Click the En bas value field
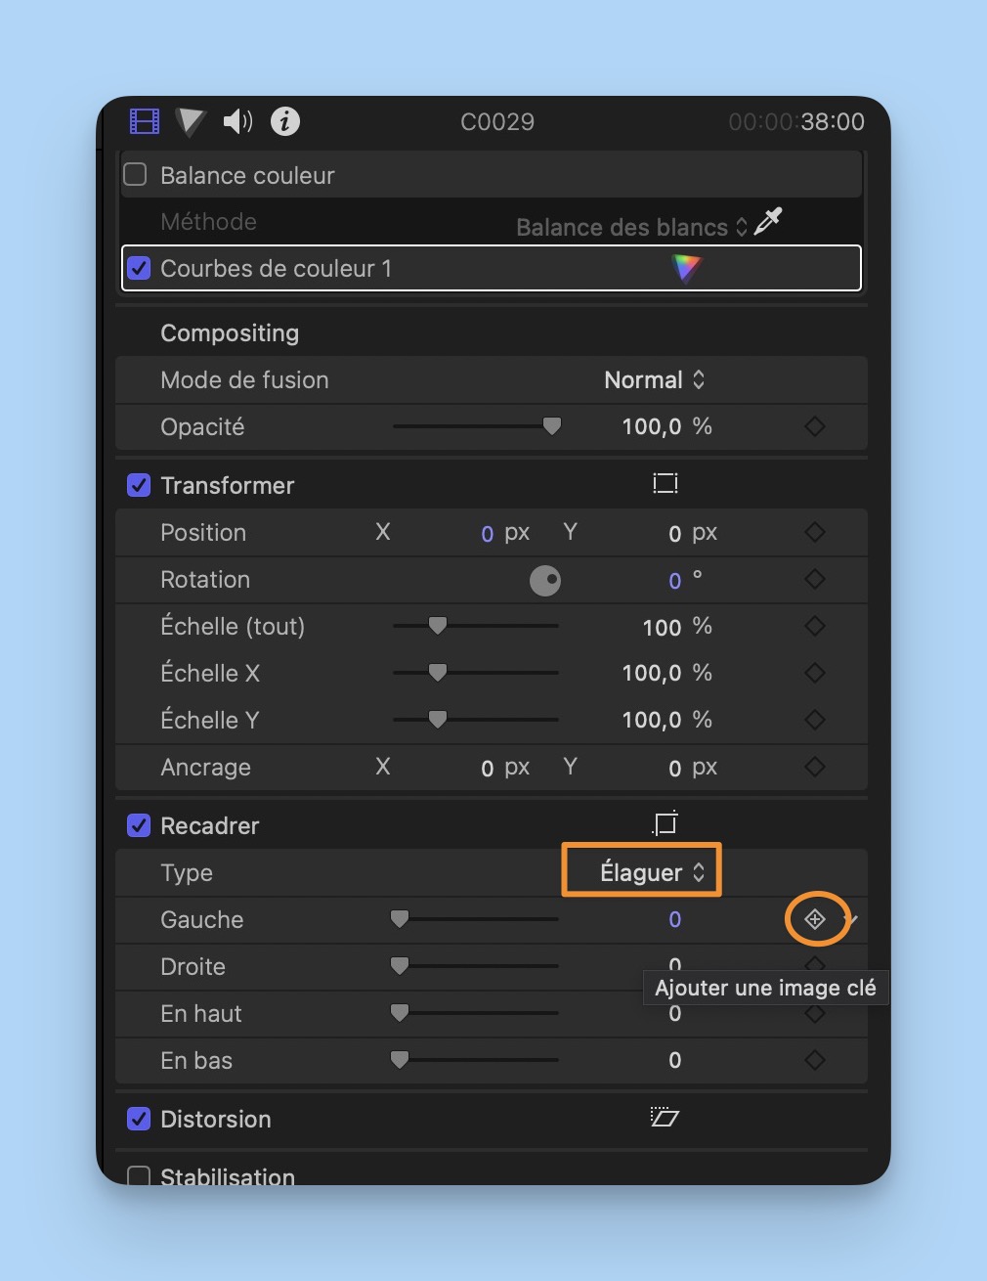 click(675, 1061)
